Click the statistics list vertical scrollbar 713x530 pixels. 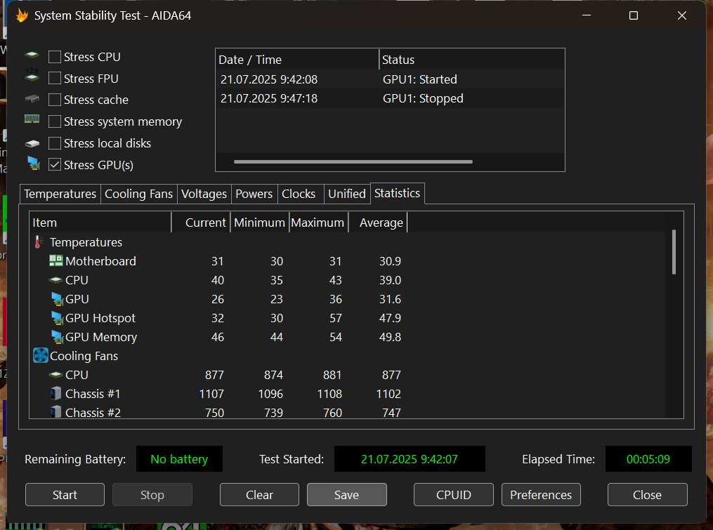pos(674,252)
